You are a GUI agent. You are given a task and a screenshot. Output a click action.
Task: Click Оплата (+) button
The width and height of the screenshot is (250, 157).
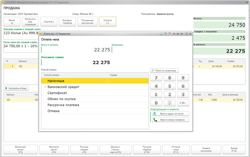click(x=107, y=22)
